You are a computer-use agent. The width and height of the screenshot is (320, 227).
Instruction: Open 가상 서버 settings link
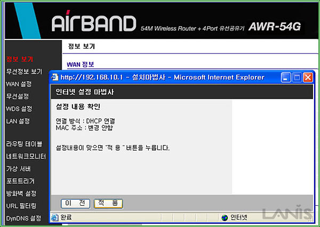pyautogui.click(x=18, y=169)
